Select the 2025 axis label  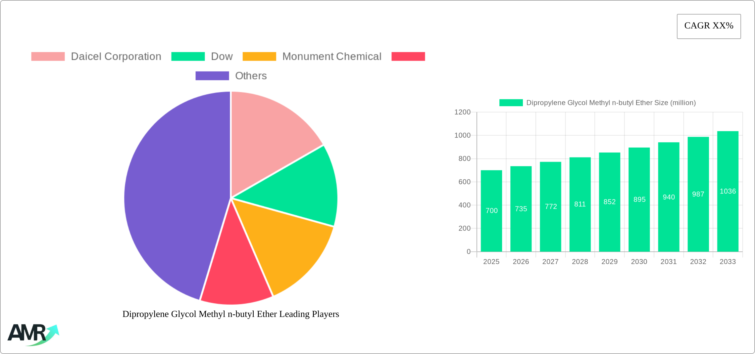(492, 261)
